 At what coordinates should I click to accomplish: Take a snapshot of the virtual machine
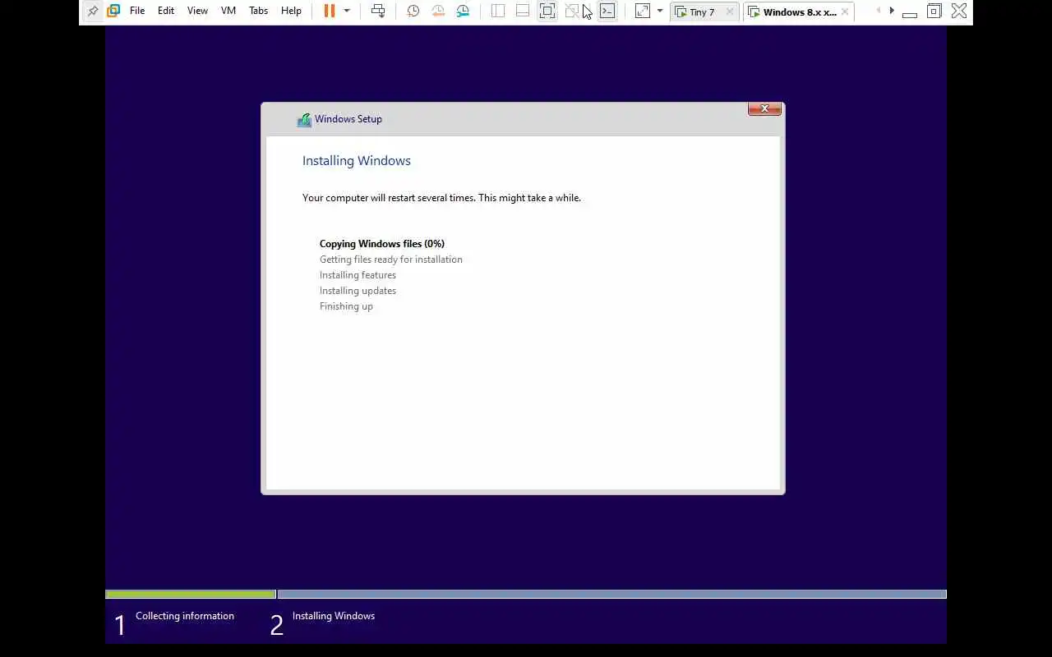pos(413,11)
